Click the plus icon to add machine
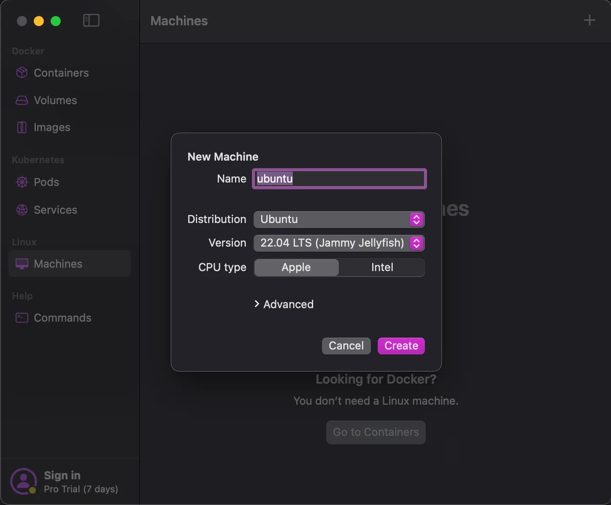Viewport: 611px width, 505px height. tap(589, 20)
